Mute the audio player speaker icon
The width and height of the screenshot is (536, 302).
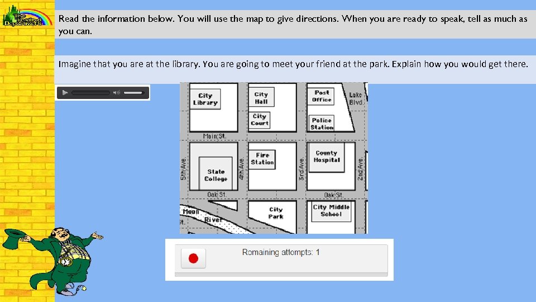click(117, 92)
